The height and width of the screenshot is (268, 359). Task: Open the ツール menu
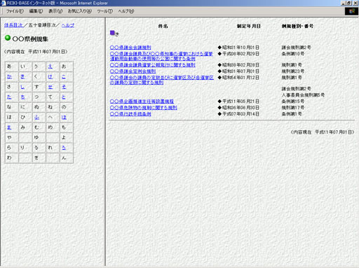105,11
